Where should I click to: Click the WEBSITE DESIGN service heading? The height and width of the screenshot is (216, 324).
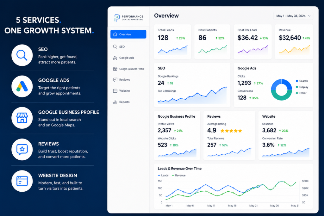tap(58, 176)
